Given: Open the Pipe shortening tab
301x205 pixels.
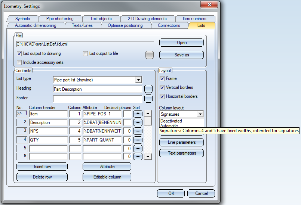Looking at the screenshot, I should (x=60, y=19).
